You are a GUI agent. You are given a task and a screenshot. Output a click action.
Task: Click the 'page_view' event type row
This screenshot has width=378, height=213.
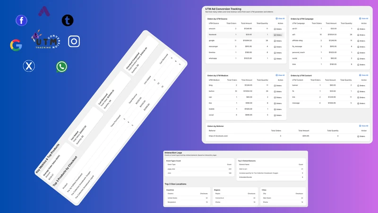click(199, 169)
